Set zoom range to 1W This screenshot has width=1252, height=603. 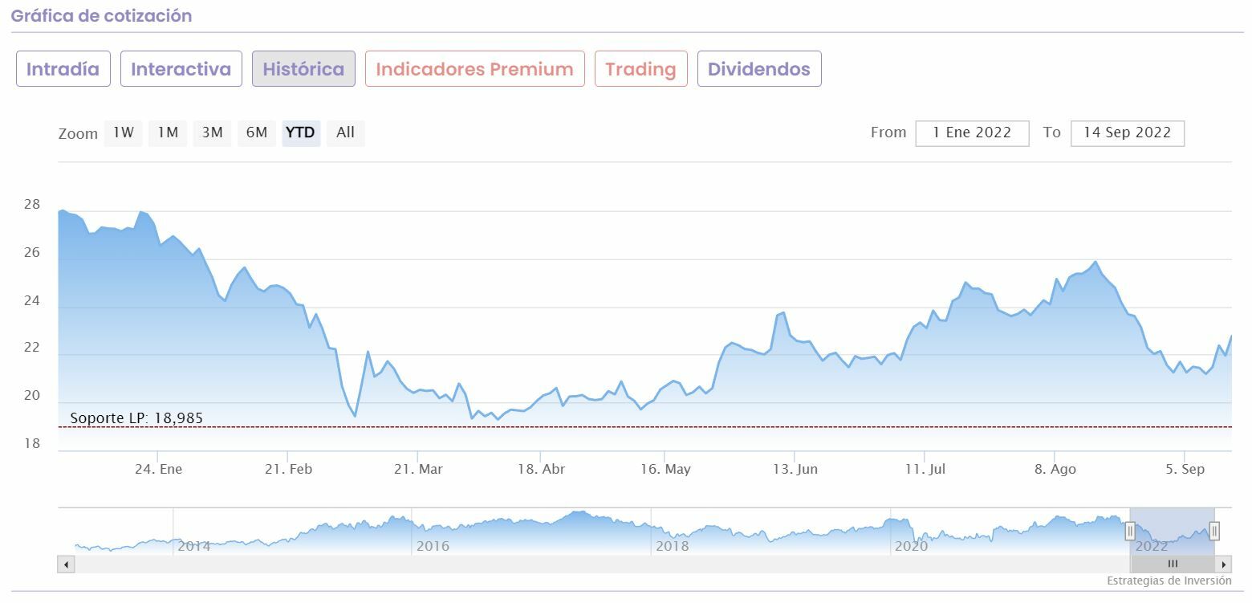point(124,132)
